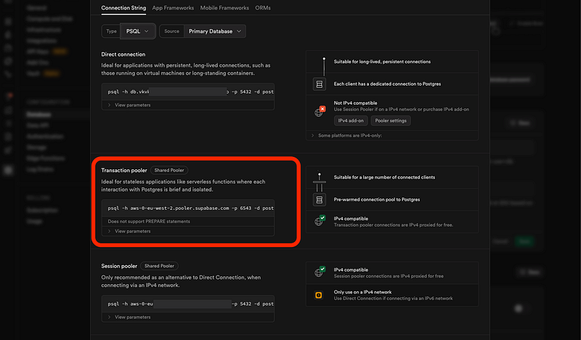Click the connected clients diagram icon
The image size is (581, 340).
[319, 178]
